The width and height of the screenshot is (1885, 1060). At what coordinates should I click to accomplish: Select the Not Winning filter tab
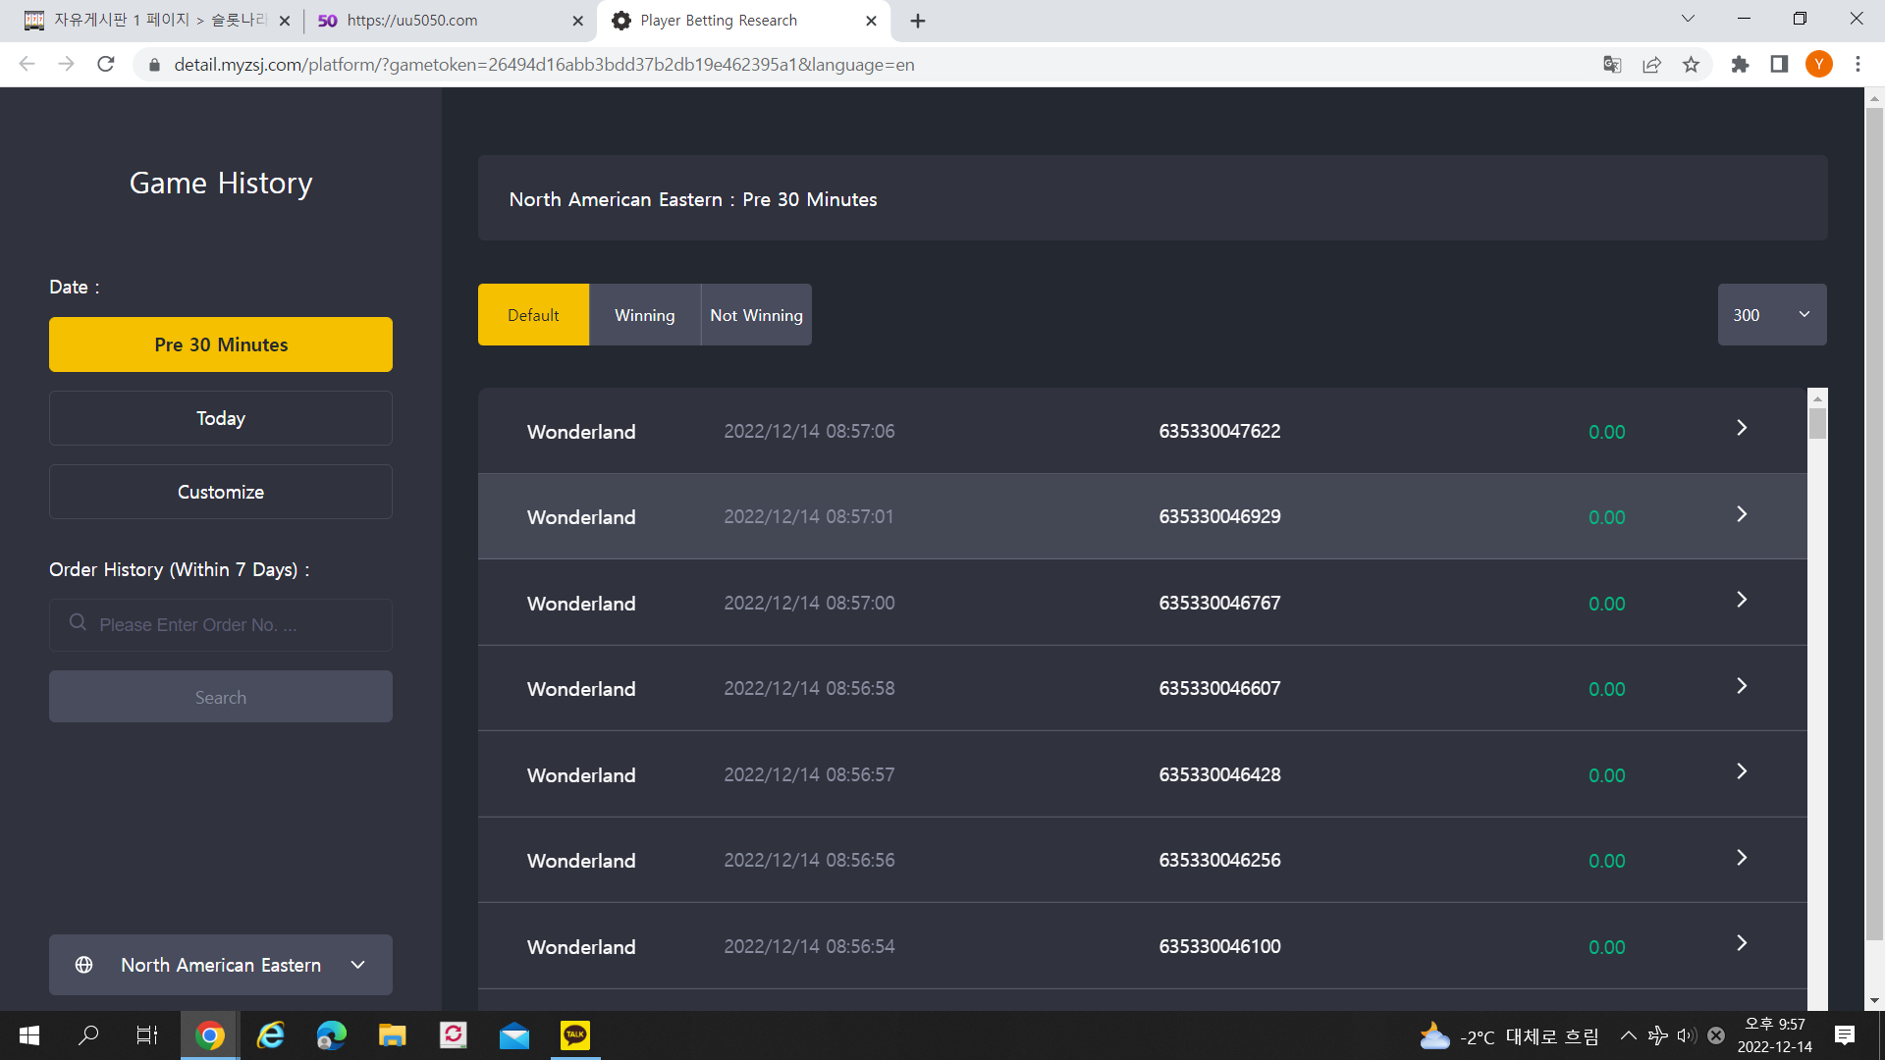[757, 315]
